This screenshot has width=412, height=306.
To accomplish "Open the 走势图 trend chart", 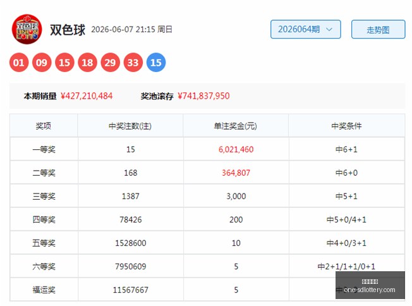I will click(x=378, y=29).
